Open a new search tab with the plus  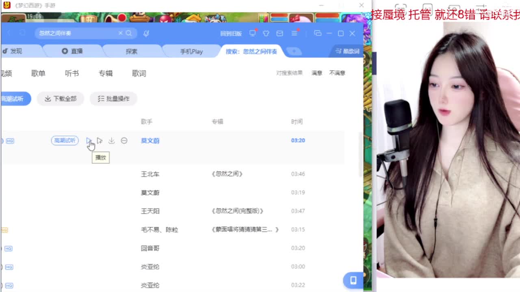[294, 51]
